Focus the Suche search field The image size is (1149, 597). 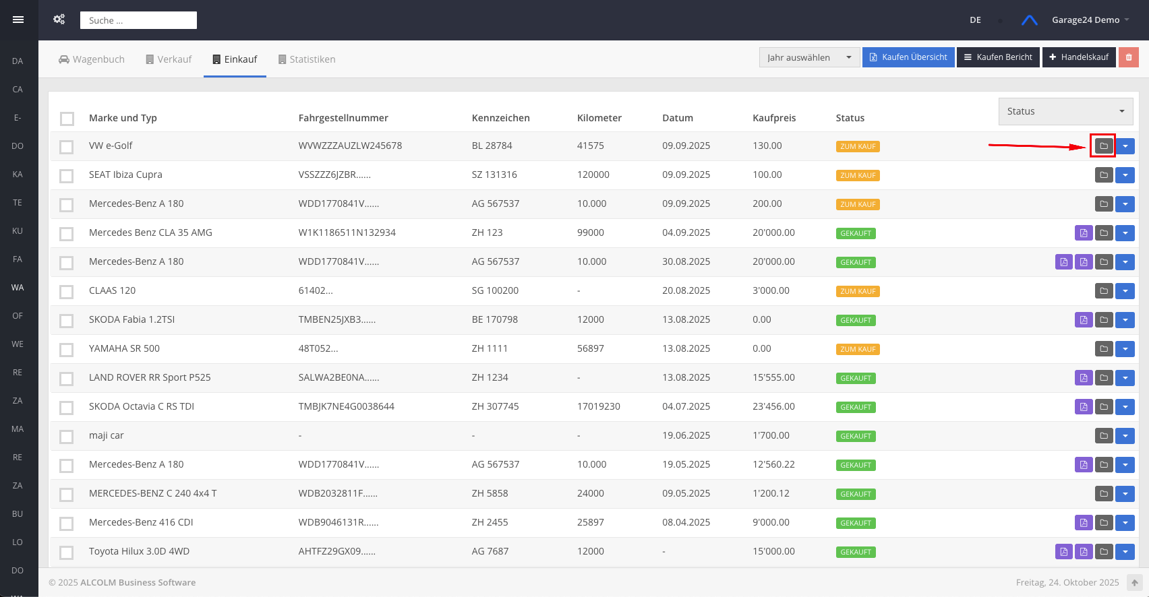click(x=138, y=20)
